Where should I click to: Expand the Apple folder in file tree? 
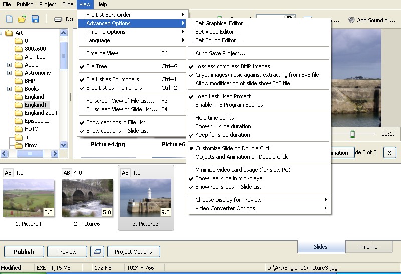(10, 65)
